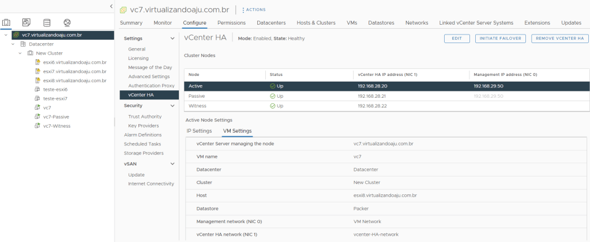
Task: Collapse the New Cluster tree node
Action: (21, 53)
